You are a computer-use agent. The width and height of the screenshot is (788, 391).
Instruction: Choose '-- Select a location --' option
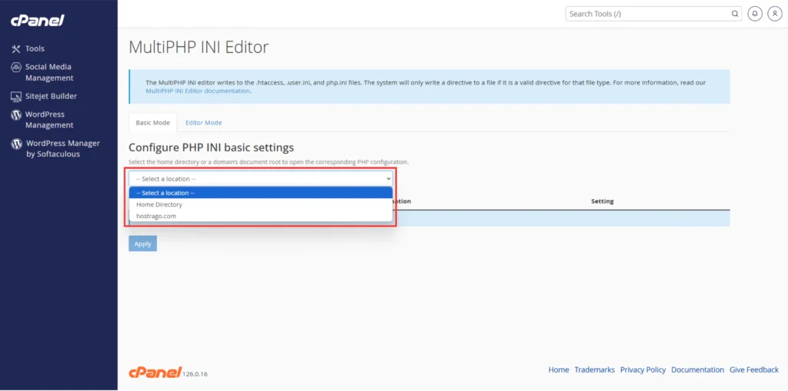pyautogui.click(x=260, y=193)
